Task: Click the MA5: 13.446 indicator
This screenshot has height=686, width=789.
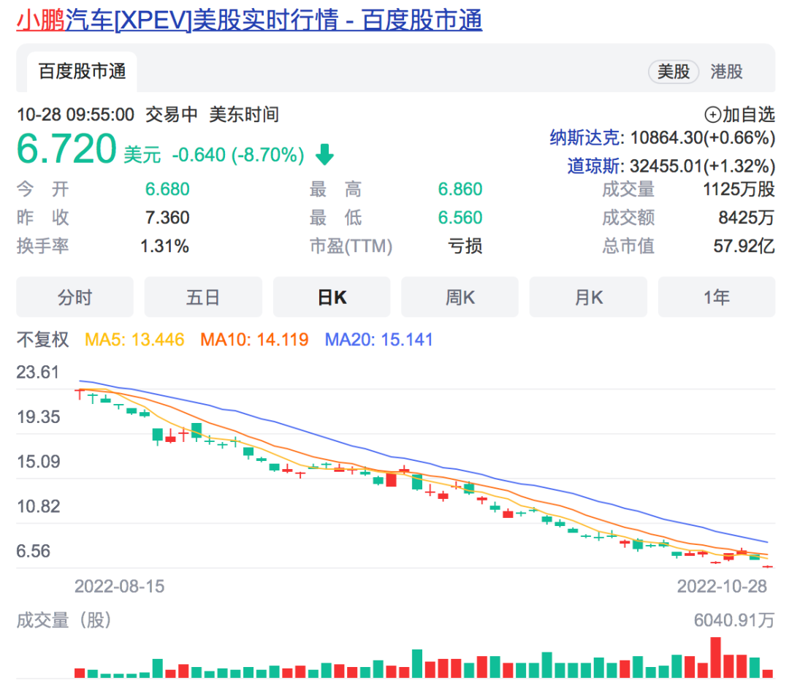Action: pos(134,339)
